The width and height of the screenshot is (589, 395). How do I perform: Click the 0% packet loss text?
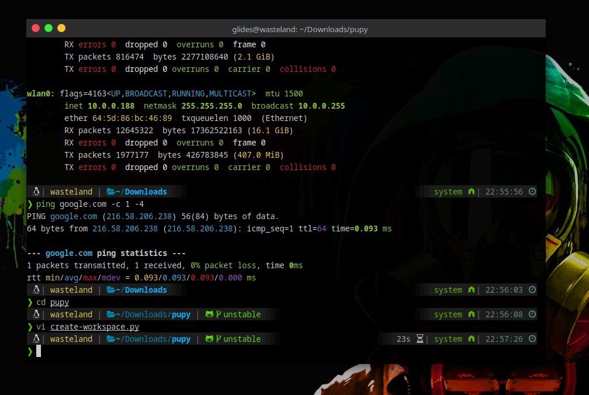223,265
